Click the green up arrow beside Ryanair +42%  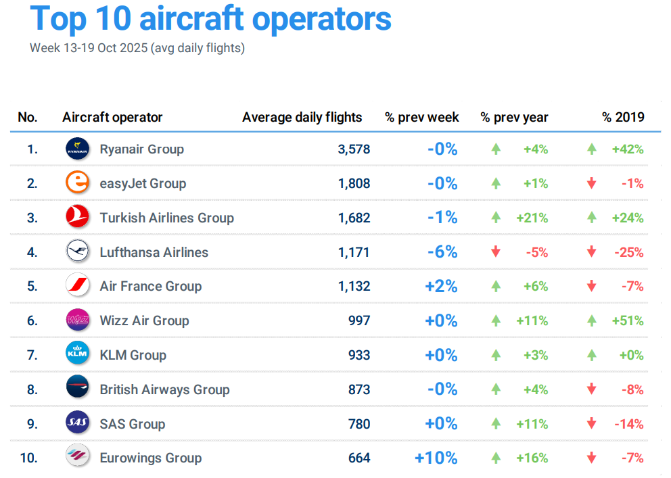(x=592, y=149)
